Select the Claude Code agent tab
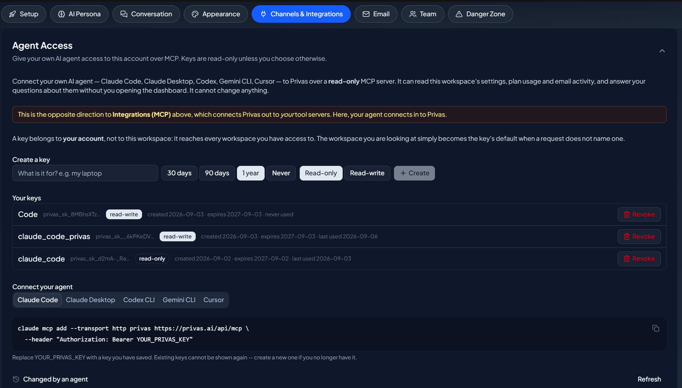 tap(38, 300)
